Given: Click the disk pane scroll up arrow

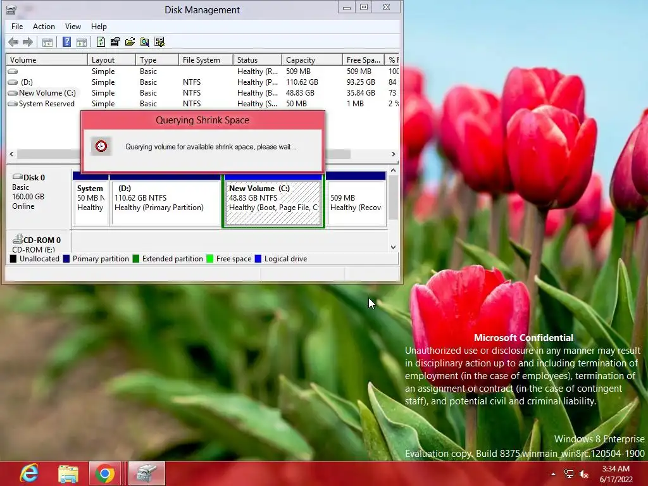Looking at the screenshot, I should (x=393, y=170).
